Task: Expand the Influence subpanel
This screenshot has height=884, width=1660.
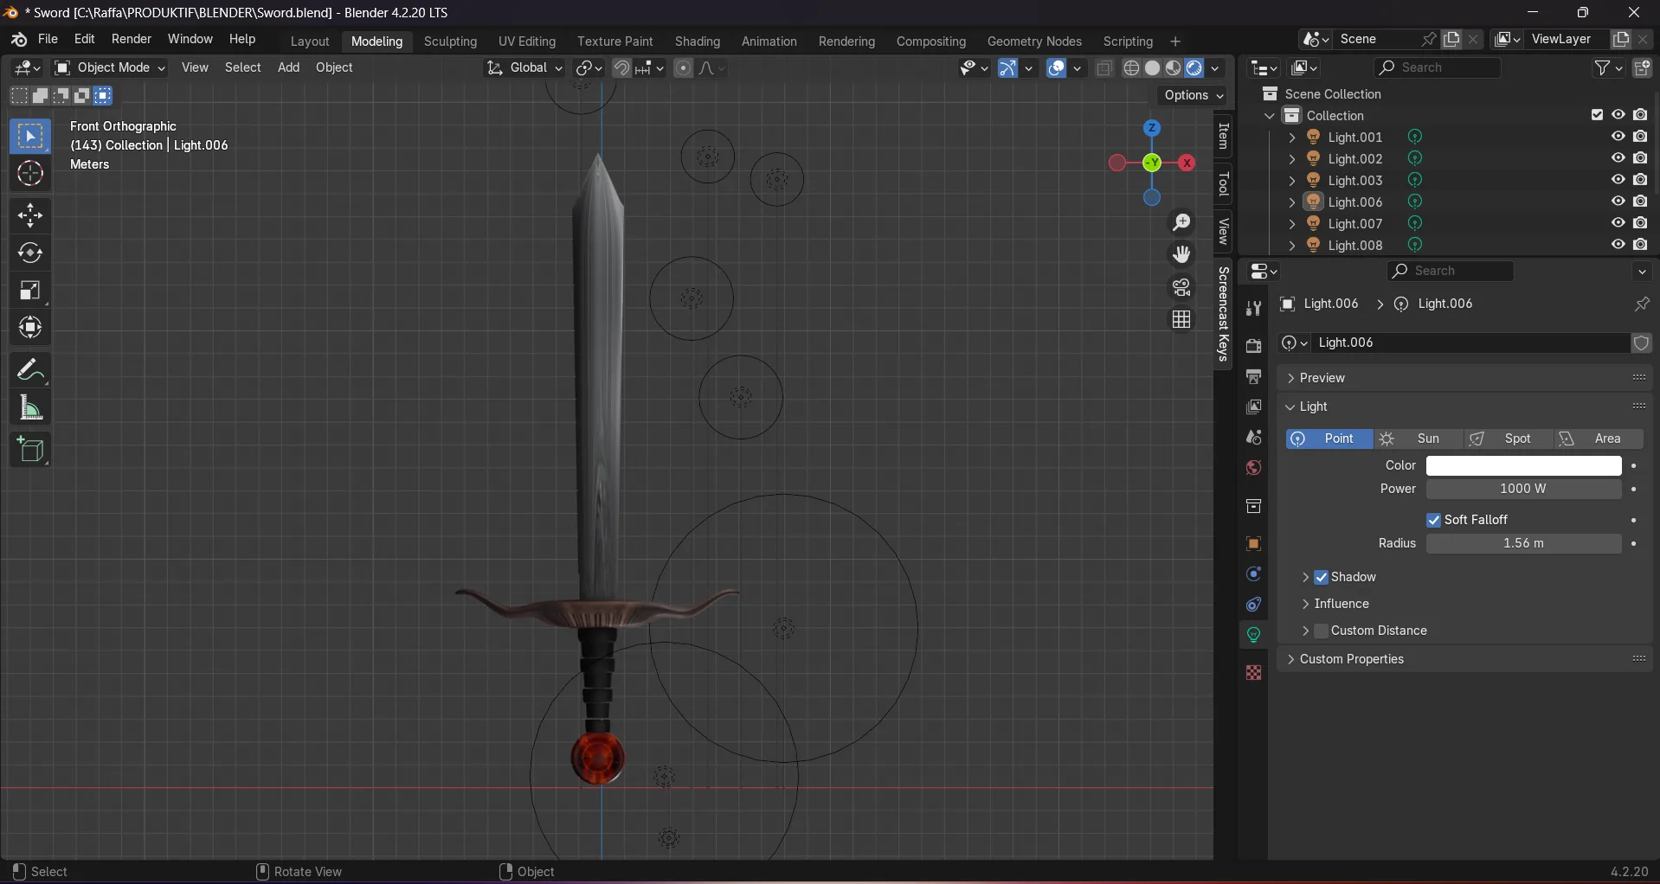Action: coord(1341,604)
